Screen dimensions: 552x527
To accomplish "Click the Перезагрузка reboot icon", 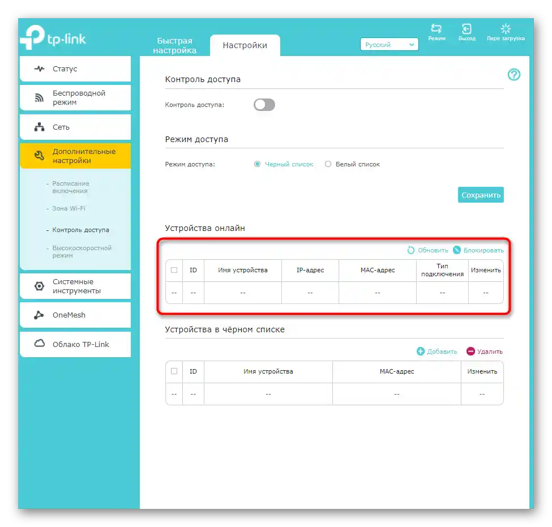I will (x=506, y=28).
